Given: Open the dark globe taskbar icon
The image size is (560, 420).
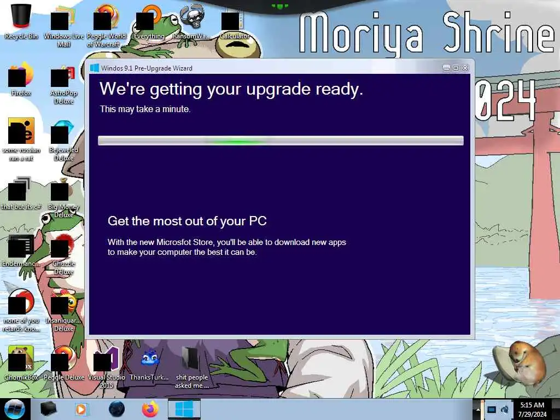Looking at the screenshot, I should point(116,409).
